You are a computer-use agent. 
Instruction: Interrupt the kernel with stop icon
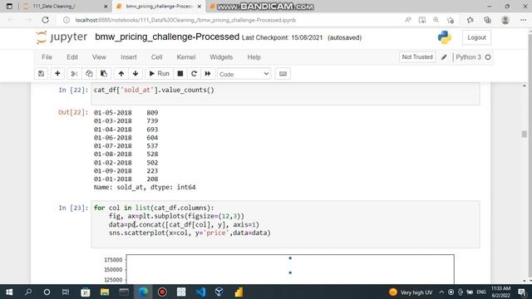coord(180,74)
